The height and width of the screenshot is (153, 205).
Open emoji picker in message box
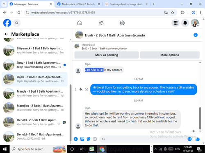tap(189, 139)
